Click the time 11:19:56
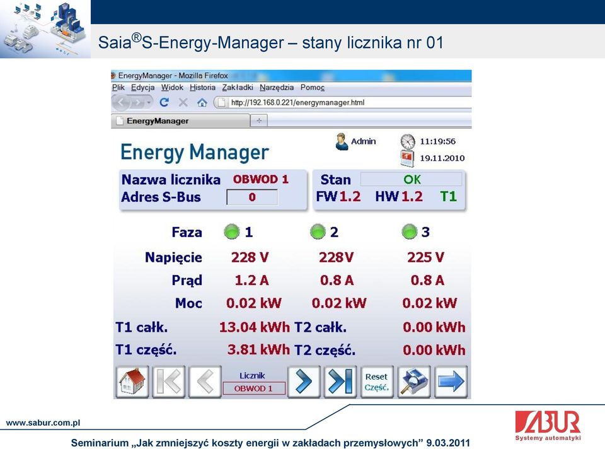The height and width of the screenshot is (449, 605). [437, 142]
